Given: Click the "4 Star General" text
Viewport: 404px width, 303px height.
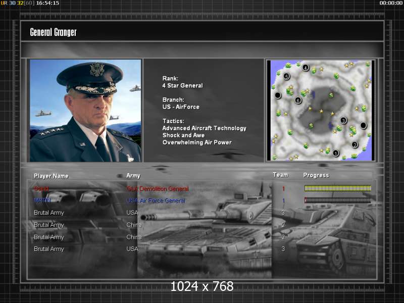Looking at the screenshot, I should pyautogui.click(x=182, y=85).
